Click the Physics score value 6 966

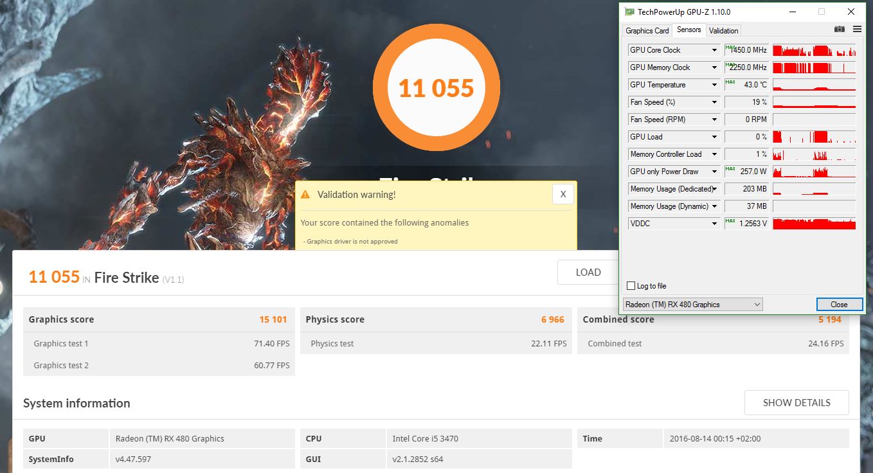(553, 319)
